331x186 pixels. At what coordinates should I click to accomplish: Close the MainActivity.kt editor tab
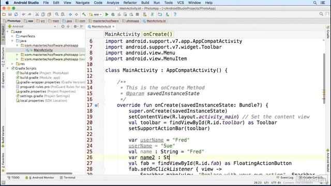point(114,26)
